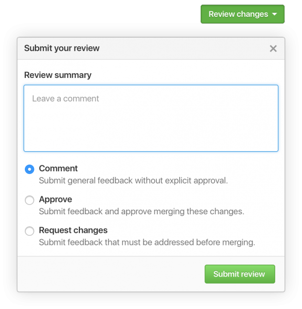
Task: Open the Review changes menu button
Action: pyautogui.click(x=238, y=14)
